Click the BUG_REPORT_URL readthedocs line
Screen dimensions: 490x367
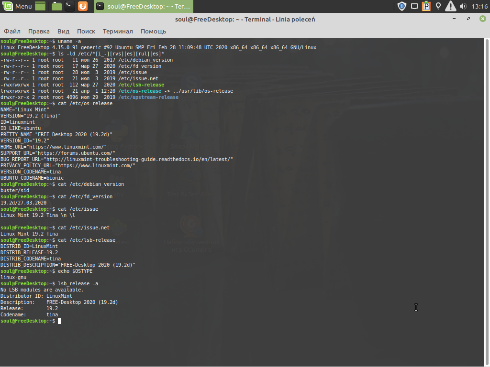point(117,160)
